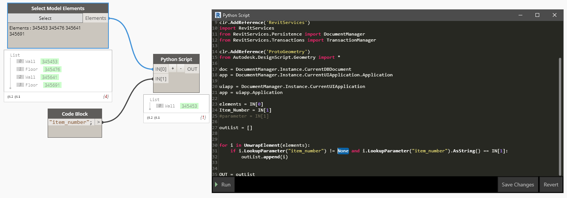Click the "item_number" code block text
Screen dimensions: 567x198
point(70,122)
